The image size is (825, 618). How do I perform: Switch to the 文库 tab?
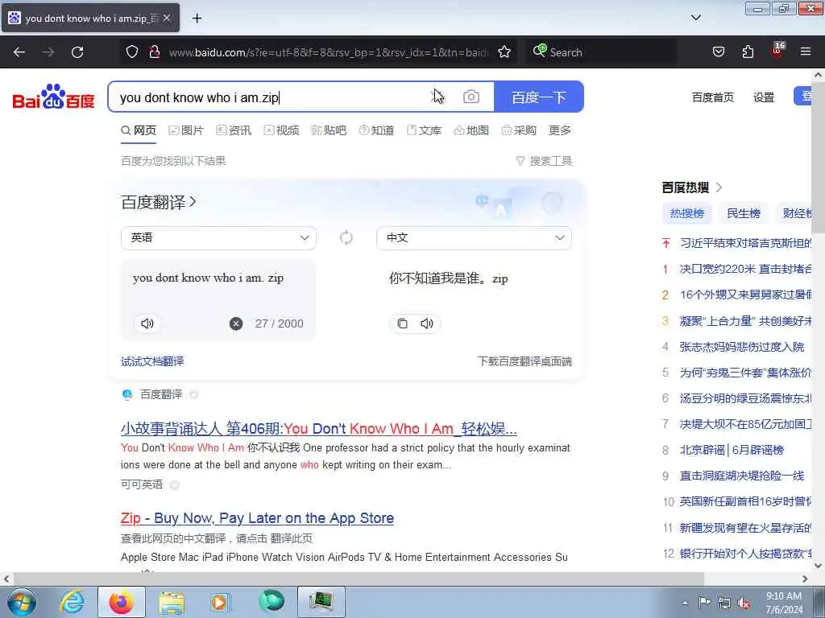tap(424, 130)
